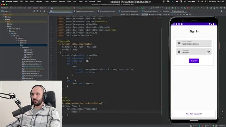This screenshot has width=226, height=127.
Task: Collapse the selected ui folder
Action: click(x=18, y=45)
